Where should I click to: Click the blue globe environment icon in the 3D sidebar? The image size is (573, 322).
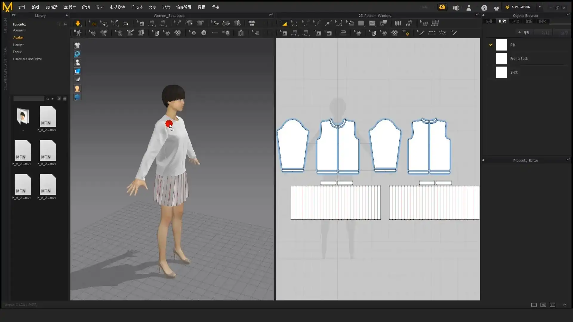[77, 97]
